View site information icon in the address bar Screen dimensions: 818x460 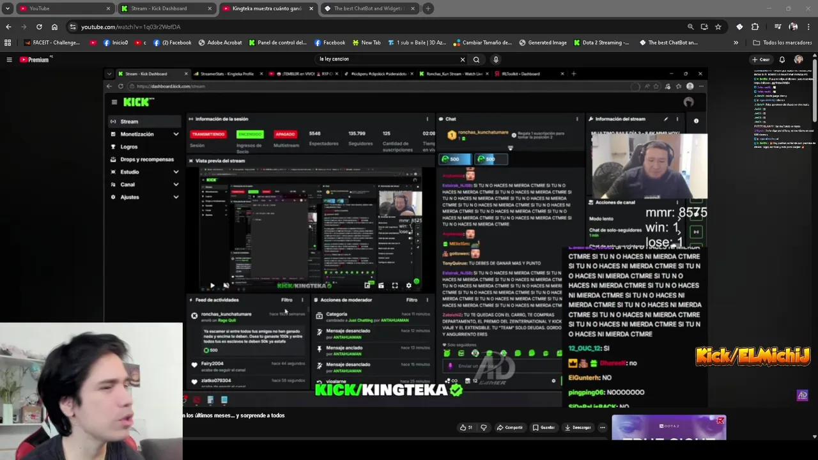(x=73, y=27)
